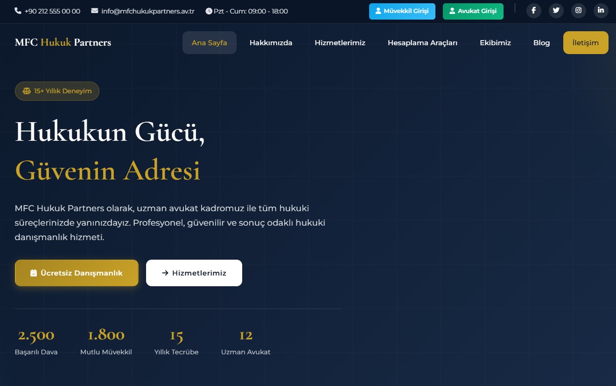
Task: Open the Instagram social icon
Action: [x=578, y=11]
